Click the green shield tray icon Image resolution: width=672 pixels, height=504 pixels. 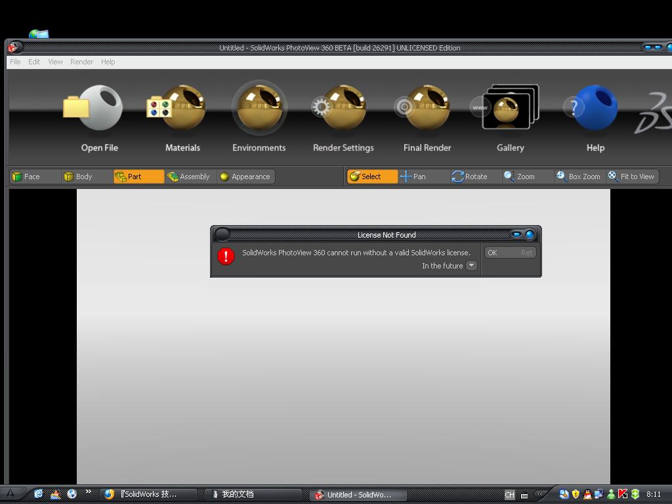click(x=635, y=494)
